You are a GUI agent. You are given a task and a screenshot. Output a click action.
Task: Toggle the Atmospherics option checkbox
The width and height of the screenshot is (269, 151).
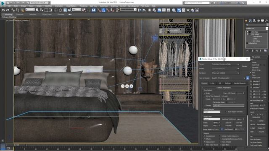click(204, 136)
